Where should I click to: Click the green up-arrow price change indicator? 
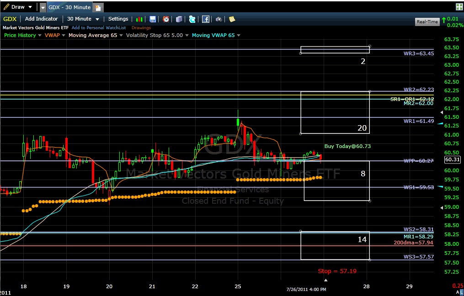point(443,20)
